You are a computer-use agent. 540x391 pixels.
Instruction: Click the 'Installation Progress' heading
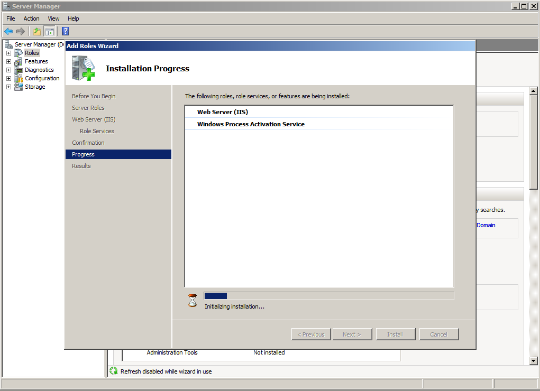(148, 69)
